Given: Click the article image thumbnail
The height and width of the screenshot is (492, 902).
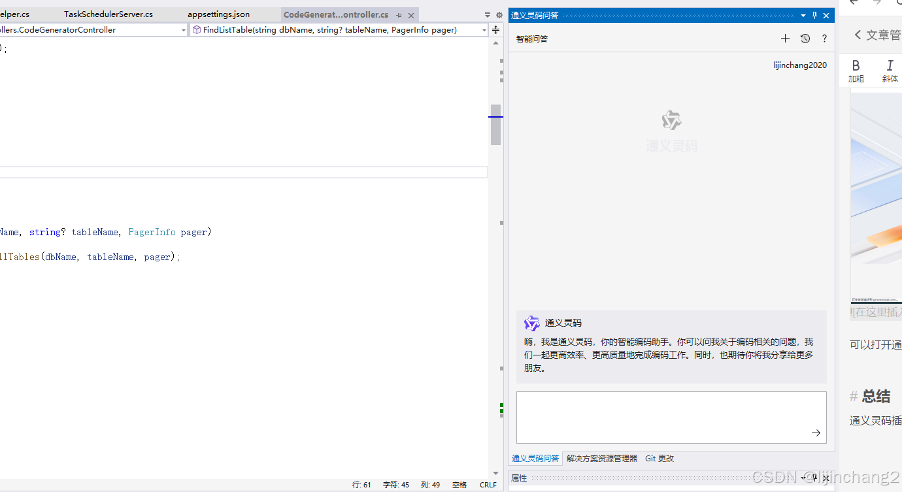Looking at the screenshot, I should (x=876, y=198).
